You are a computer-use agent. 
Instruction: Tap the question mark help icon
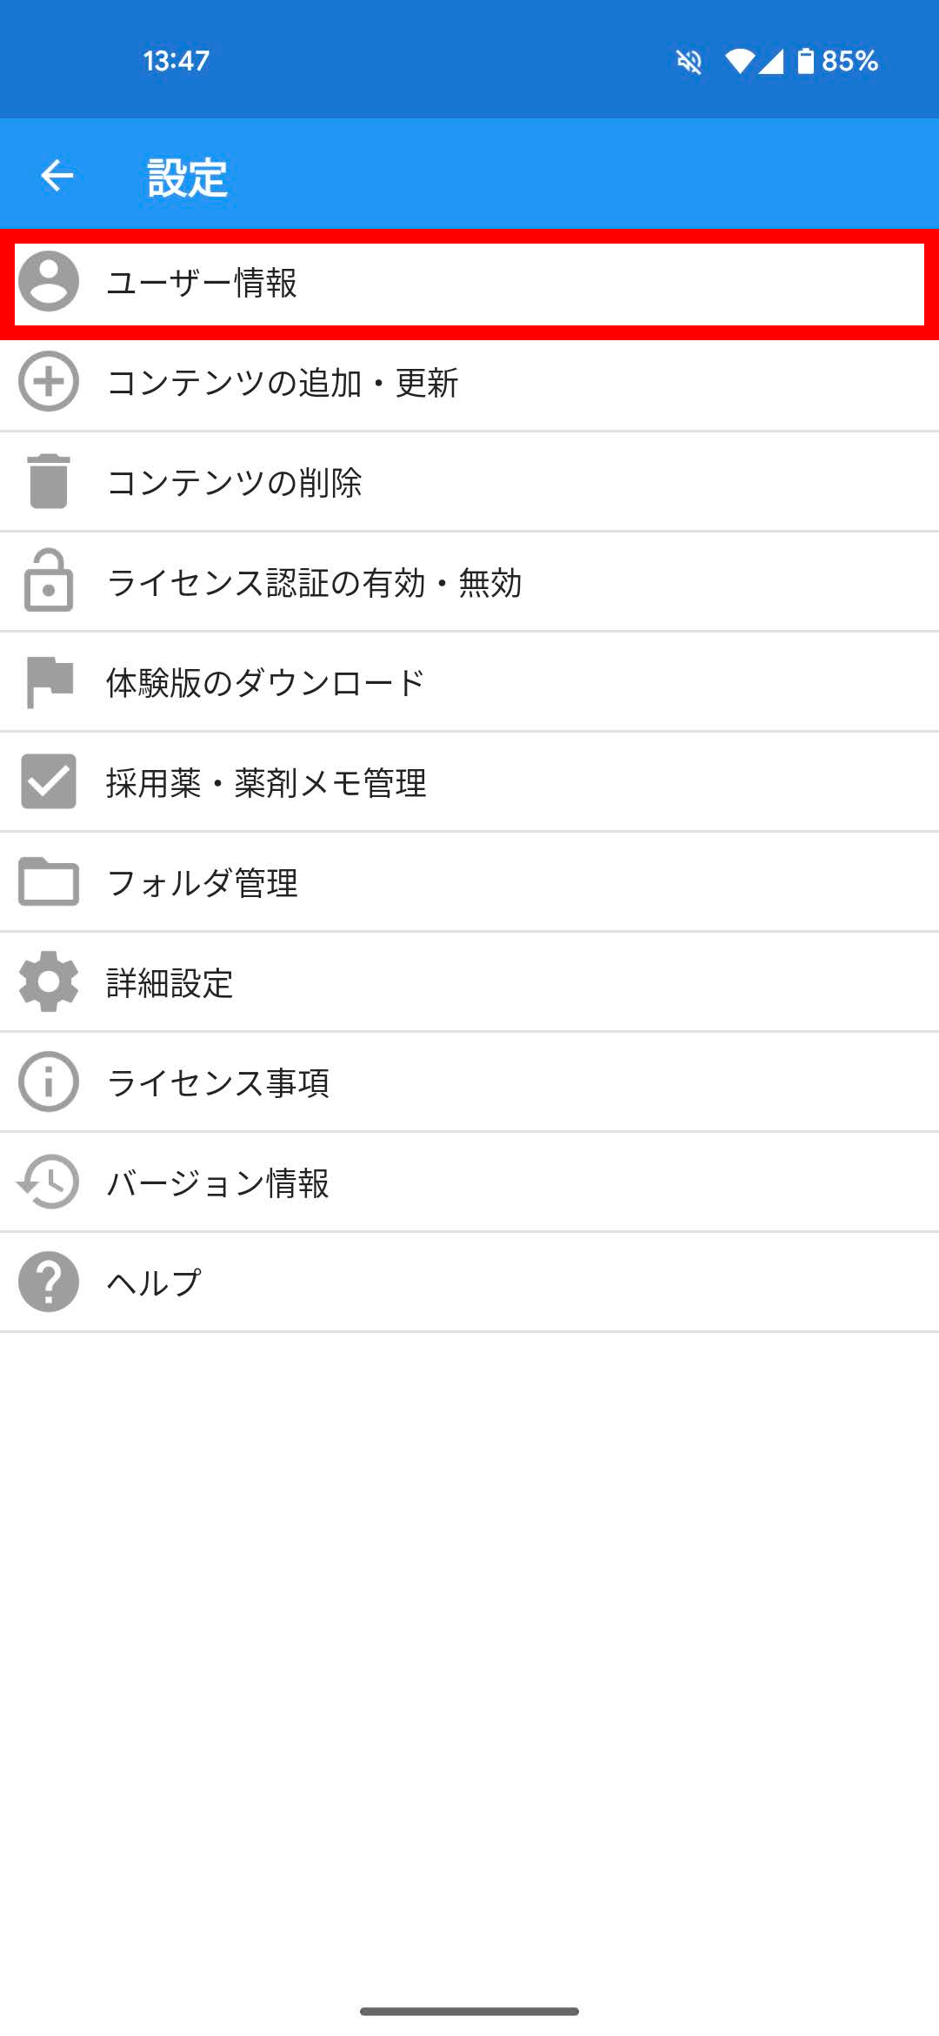pyautogui.click(x=49, y=1282)
